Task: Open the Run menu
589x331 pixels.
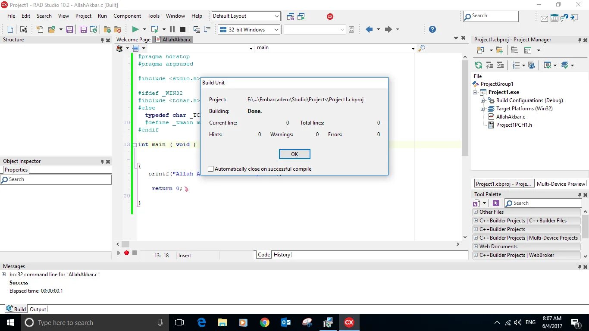Action: point(102,16)
